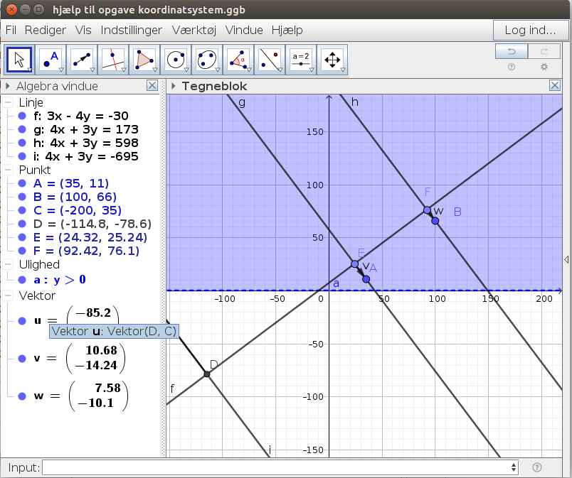Screen dimensions: 572x478
Task: Select point E in the drawing pad
Action: click(354, 264)
